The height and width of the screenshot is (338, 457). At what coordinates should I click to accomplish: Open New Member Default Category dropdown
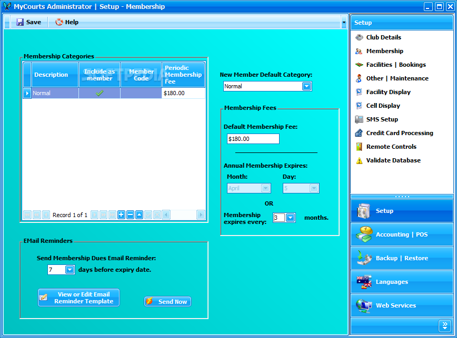[x=306, y=86]
